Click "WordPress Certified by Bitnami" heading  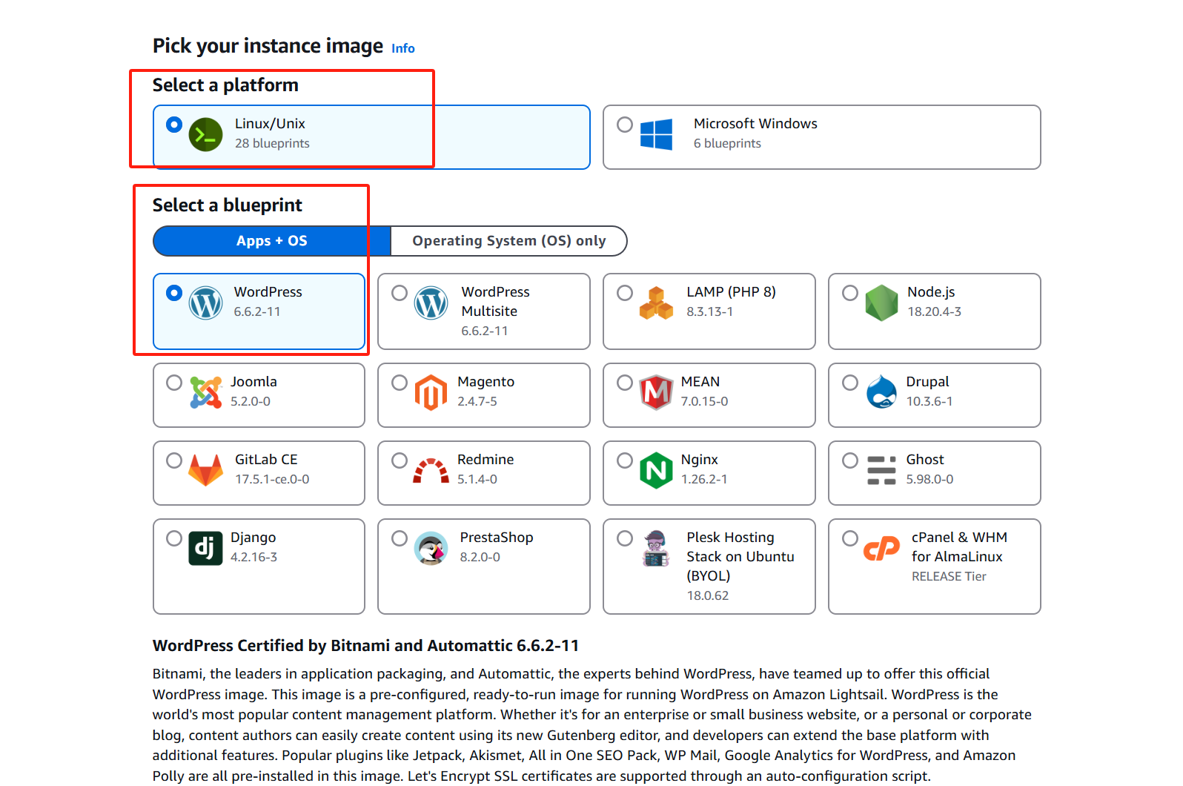coord(365,646)
